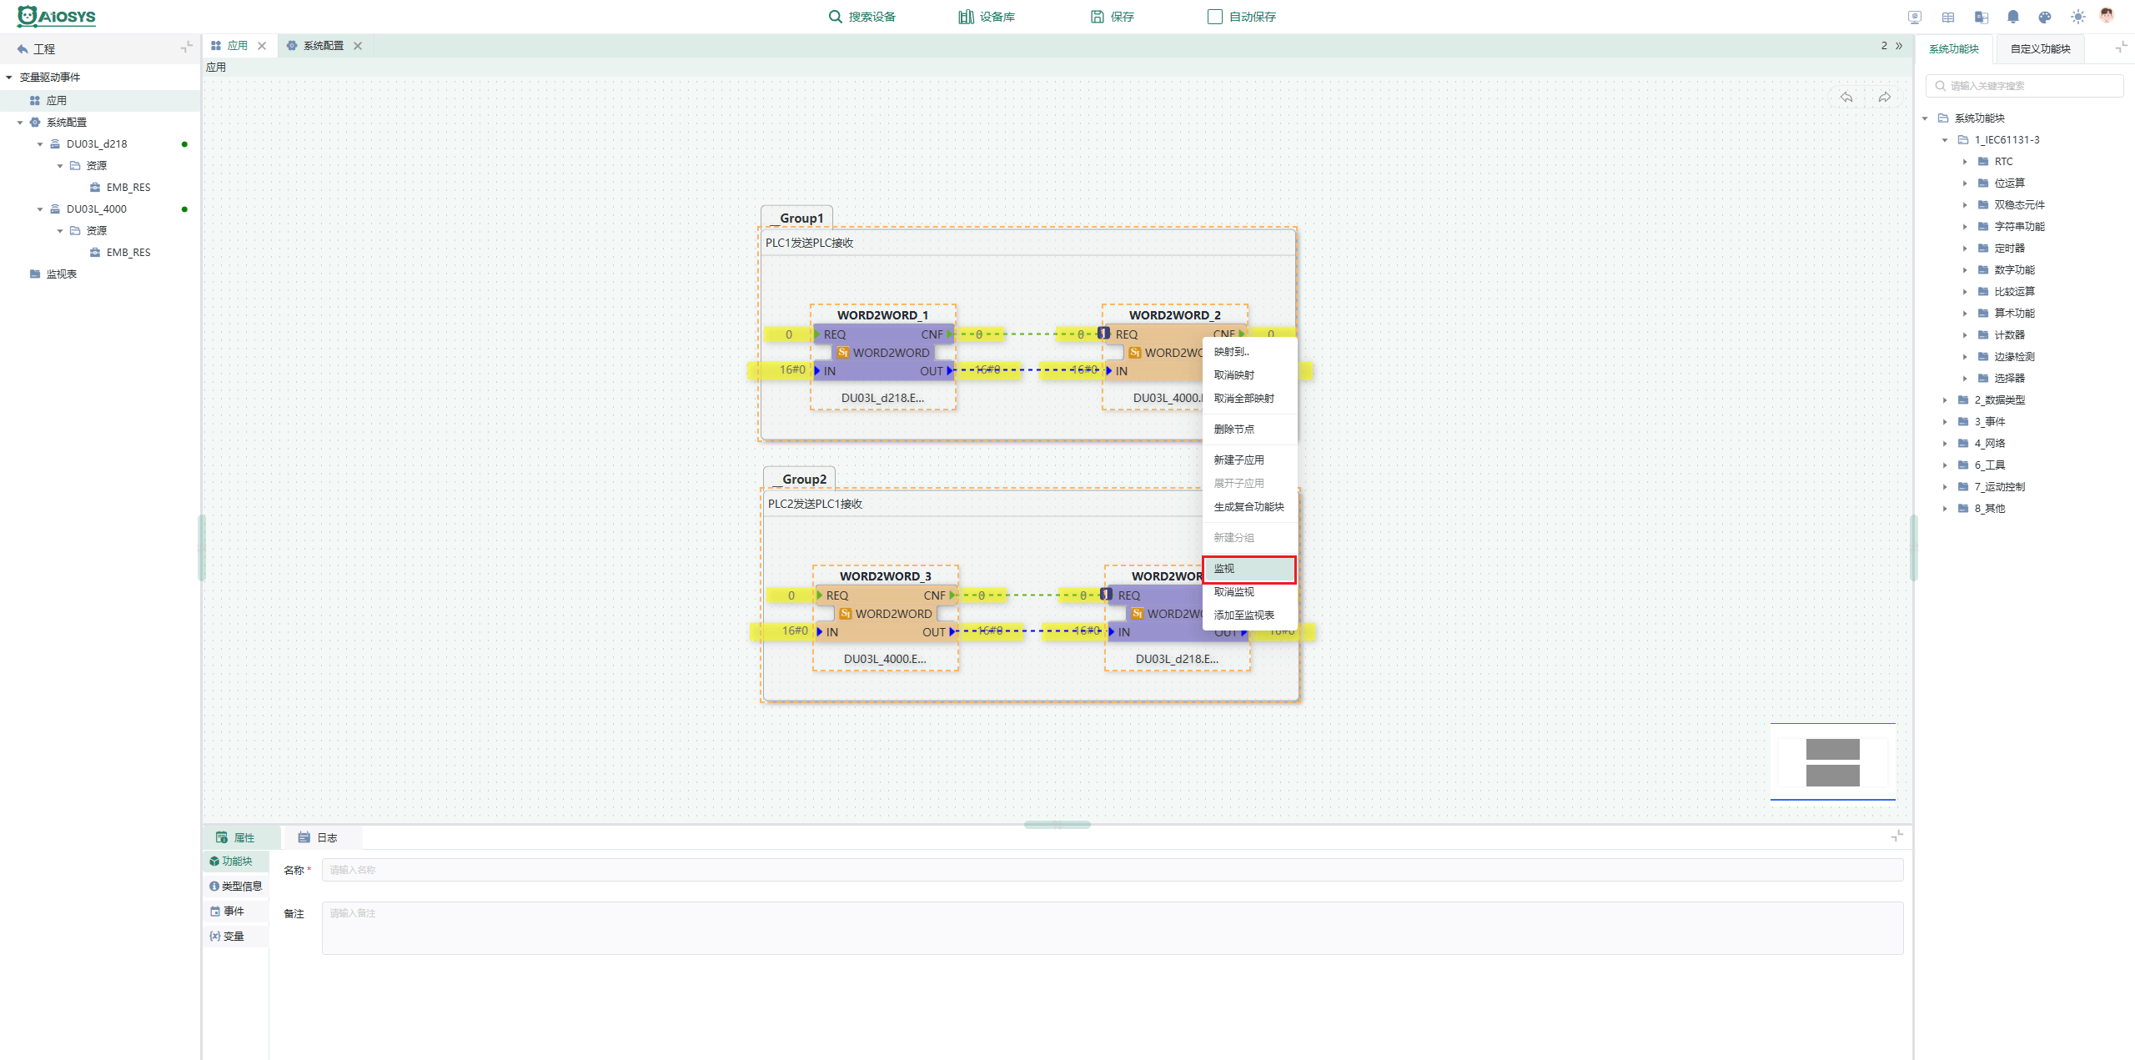Open the device library icon
This screenshot has height=1060, width=2135.
click(x=966, y=17)
